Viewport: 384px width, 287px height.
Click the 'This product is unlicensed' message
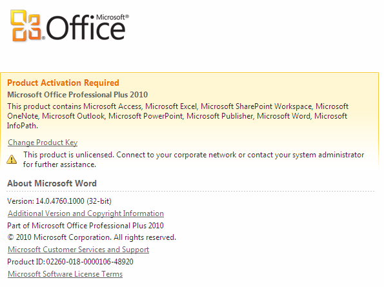point(194,159)
